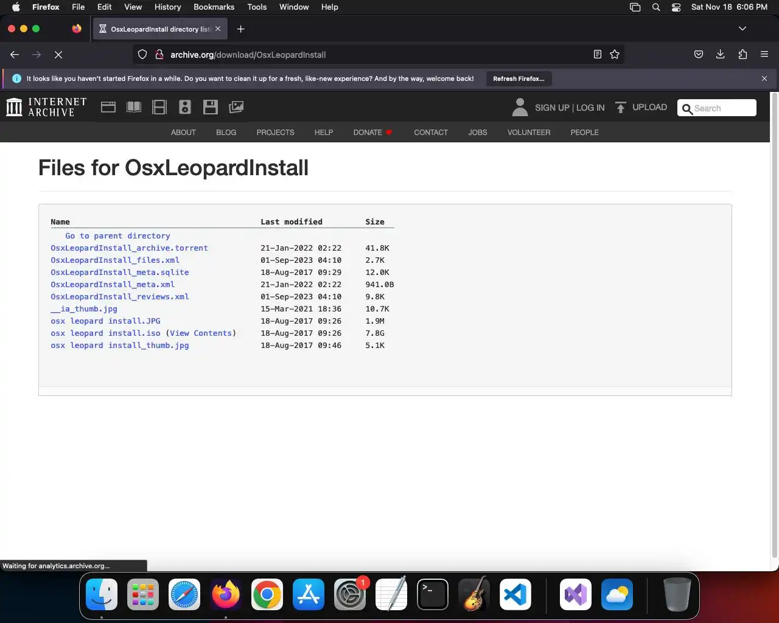Open __ia_thumb.jpg file
The width and height of the screenshot is (779, 623).
pos(84,309)
